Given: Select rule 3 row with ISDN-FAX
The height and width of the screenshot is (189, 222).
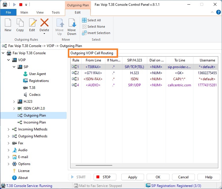Looking at the screenshot, I should coord(144,79).
